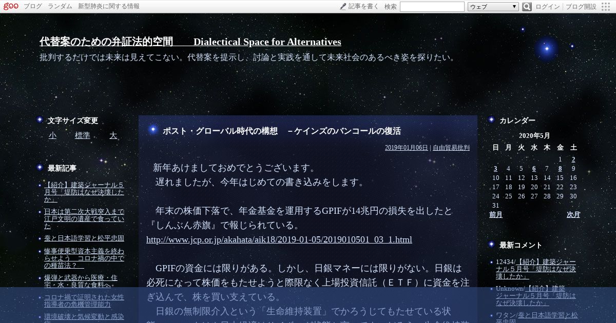Open article 蚕と日本語学習と松平忠固
Image resolution: width=616 pixels, height=323 pixels.
(84, 238)
